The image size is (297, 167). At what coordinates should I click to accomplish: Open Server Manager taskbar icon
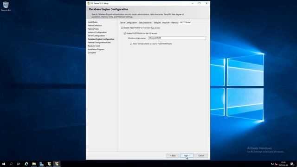click(41, 164)
